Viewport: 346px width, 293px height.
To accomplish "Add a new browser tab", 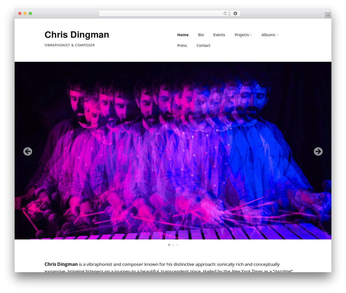I will [x=328, y=15].
